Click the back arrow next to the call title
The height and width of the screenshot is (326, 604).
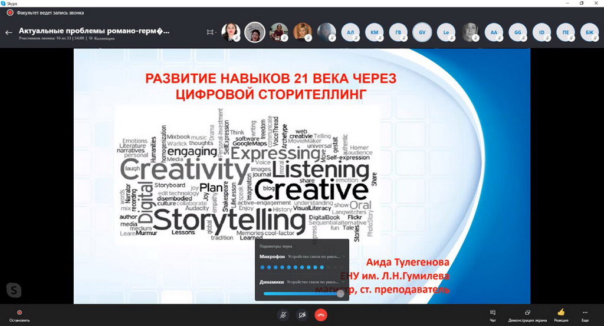(x=8, y=32)
